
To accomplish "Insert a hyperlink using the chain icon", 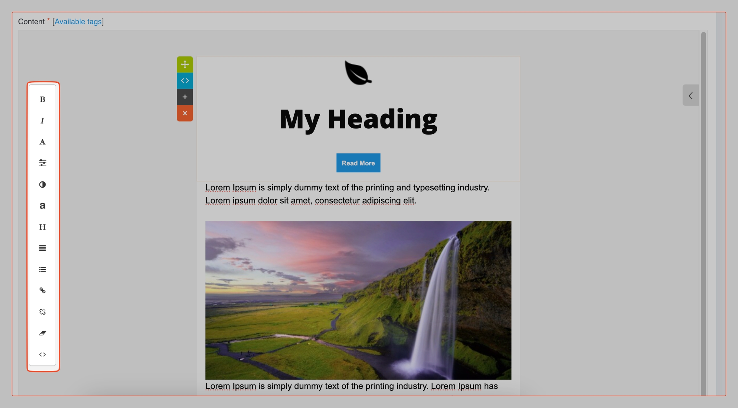I will pyautogui.click(x=42, y=290).
